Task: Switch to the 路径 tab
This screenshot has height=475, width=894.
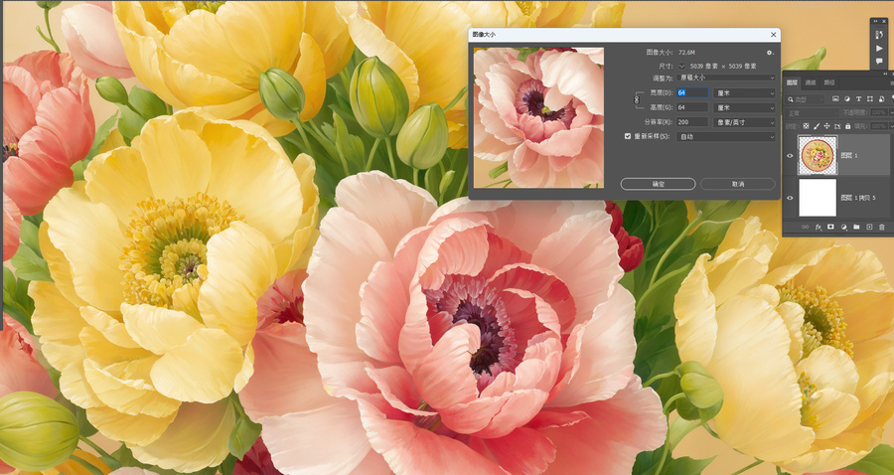Action: (829, 82)
